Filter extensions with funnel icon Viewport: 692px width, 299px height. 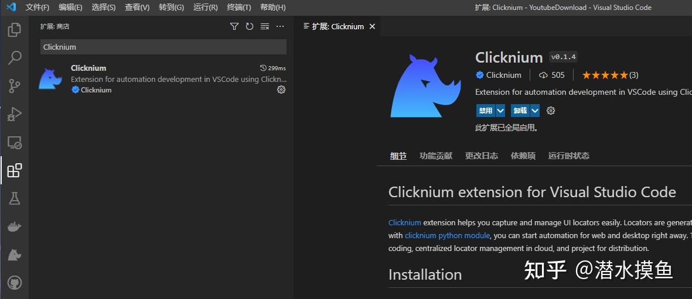pos(234,26)
